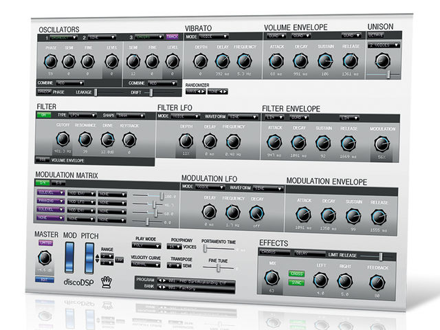Toggle the effects SYNC button
This screenshot has height=330, width=440.
[x=296, y=283]
